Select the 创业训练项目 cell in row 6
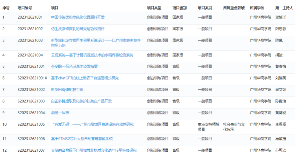 [157, 78]
